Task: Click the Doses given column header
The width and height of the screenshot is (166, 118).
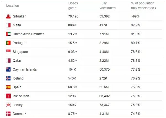Action: [x=73, y=6]
